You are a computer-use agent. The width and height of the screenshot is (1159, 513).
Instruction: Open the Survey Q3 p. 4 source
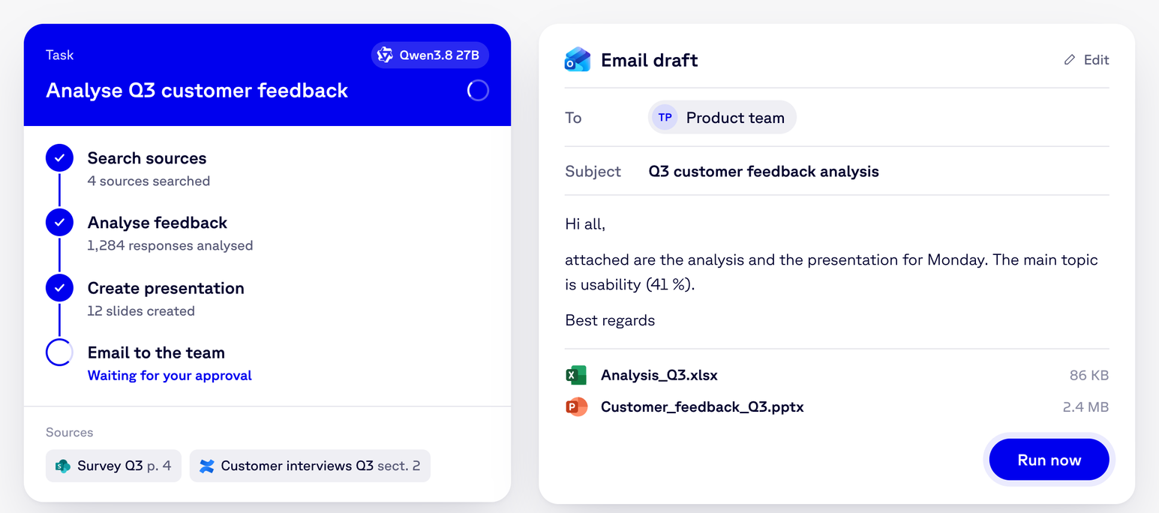coord(113,466)
